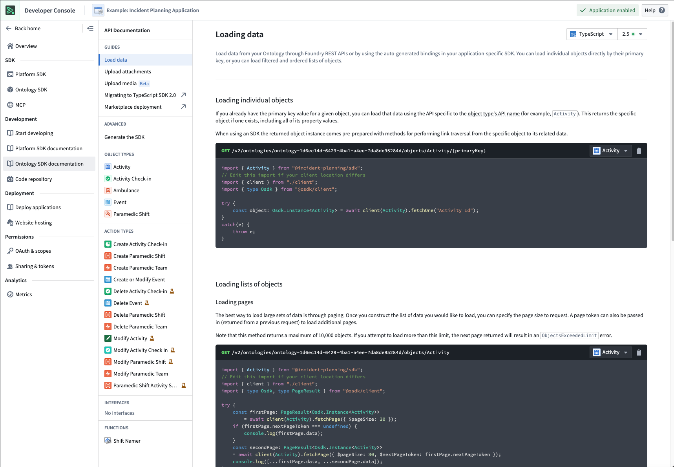
Task: Copy the first GET fetchOne code block
Action: (x=639, y=151)
